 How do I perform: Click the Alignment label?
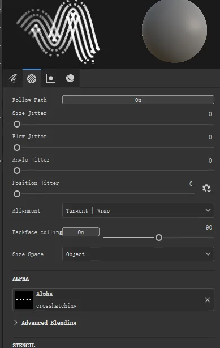click(x=27, y=211)
